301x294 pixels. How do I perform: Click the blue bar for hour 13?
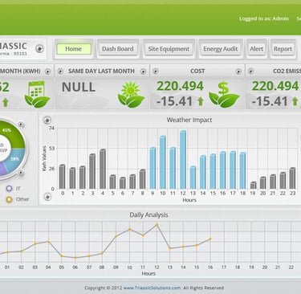(193, 178)
